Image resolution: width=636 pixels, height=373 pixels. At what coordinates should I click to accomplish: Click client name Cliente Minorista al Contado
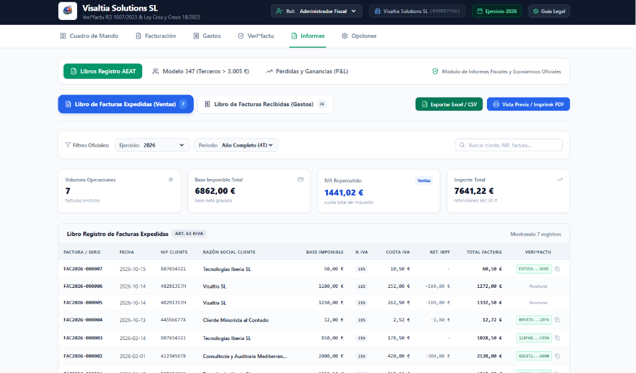coord(235,320)
